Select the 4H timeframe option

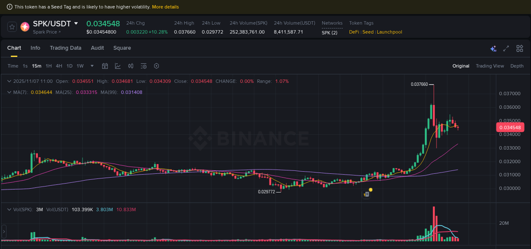pyautogui.click(x=59, y=66)
